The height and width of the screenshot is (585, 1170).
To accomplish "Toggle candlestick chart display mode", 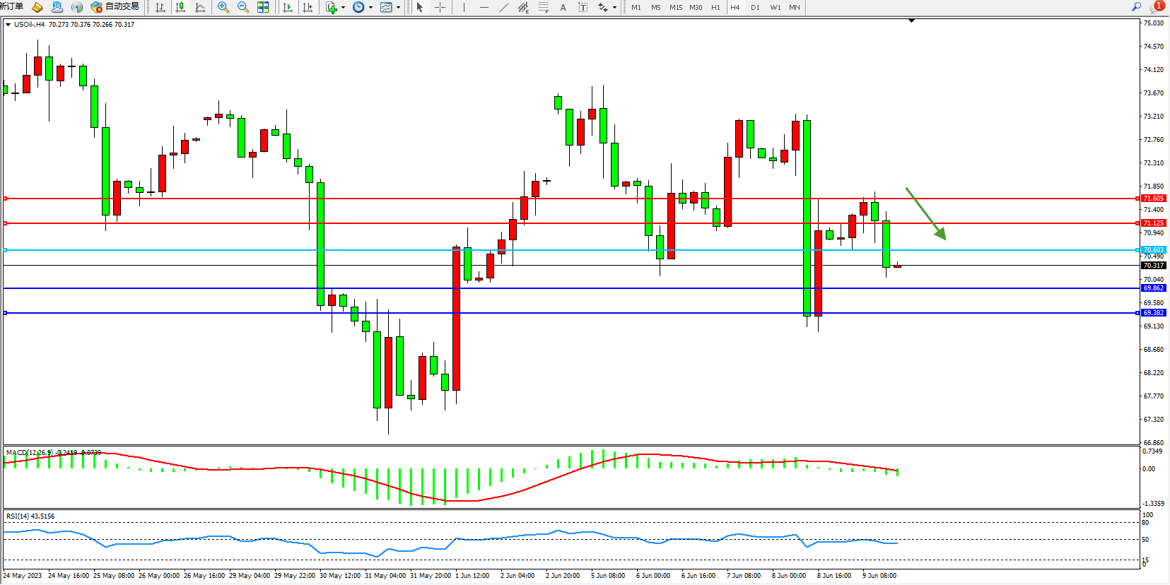I will 180,7.
